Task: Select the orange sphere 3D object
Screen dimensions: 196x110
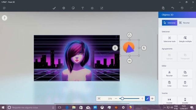Action: 129,47
